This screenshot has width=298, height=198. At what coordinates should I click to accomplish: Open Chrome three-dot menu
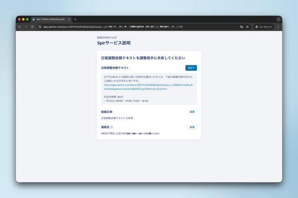click(x=278, y=27)
